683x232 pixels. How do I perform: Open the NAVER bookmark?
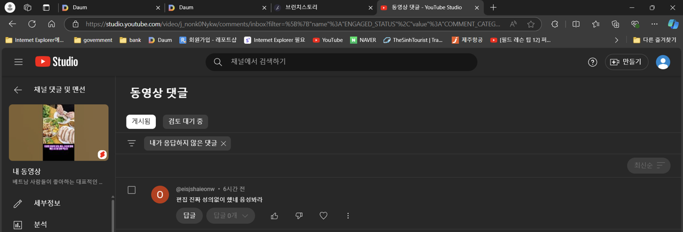coord(363,40)
